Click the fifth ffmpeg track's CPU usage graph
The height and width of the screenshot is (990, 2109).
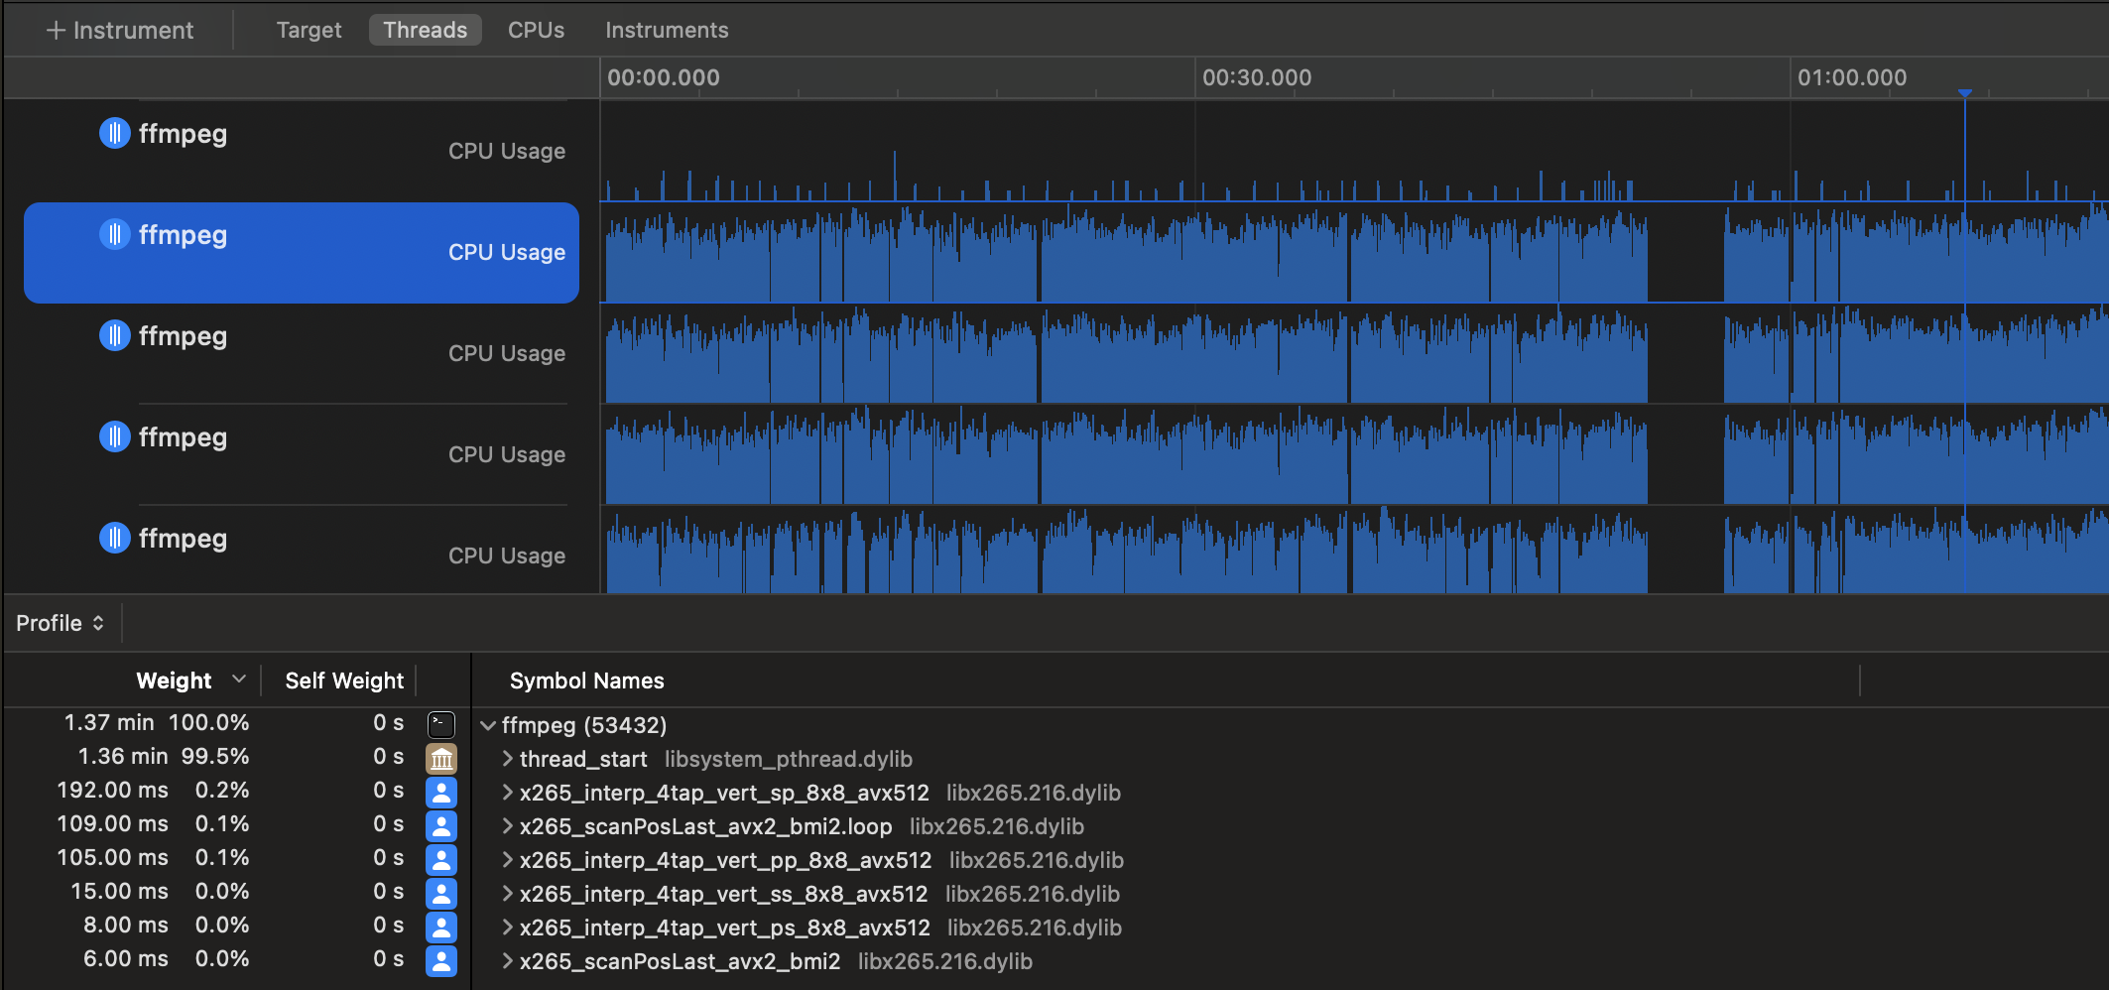click(1354, 550)
